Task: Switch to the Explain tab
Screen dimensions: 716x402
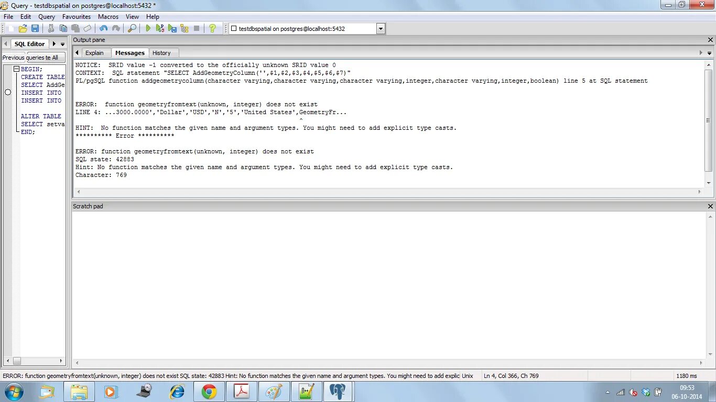Action: click(95, 53)
